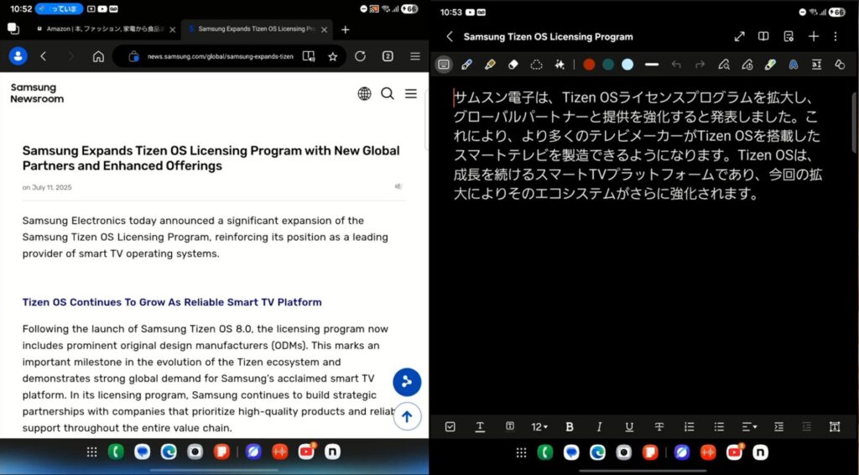Open the shapes tool in Notes
The image size is (859, 475).
click(839, 65)
